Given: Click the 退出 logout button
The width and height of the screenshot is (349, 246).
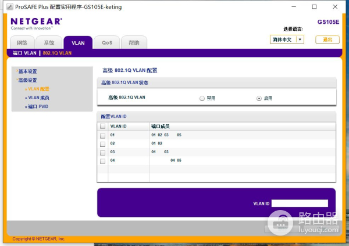Looking at the screenshot, I should [x=327, y=39].
